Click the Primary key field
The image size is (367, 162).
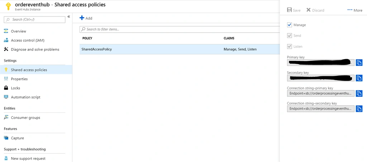[321, 63]
